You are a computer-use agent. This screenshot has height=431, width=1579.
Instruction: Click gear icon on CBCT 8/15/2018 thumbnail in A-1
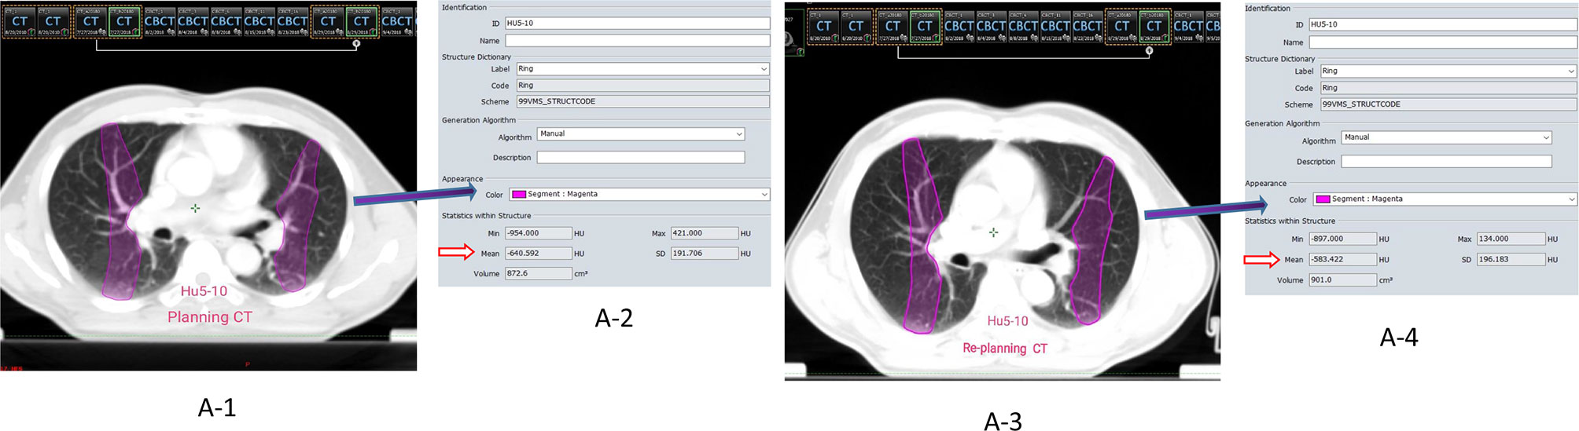point(271,31)
